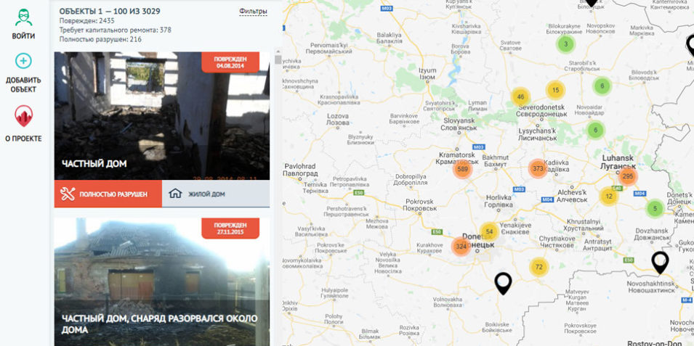The height and width of the screenshot is (346, 694).
Task: Click the Поврежден 04.08.2014 red badge
Action: pos(230,62)
